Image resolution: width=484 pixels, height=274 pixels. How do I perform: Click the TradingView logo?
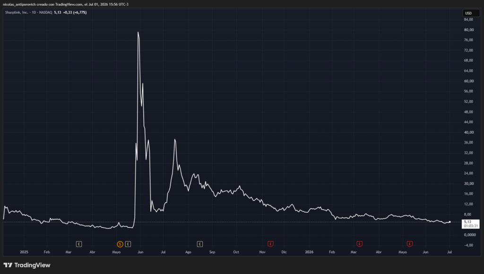(x=27, y=265)
